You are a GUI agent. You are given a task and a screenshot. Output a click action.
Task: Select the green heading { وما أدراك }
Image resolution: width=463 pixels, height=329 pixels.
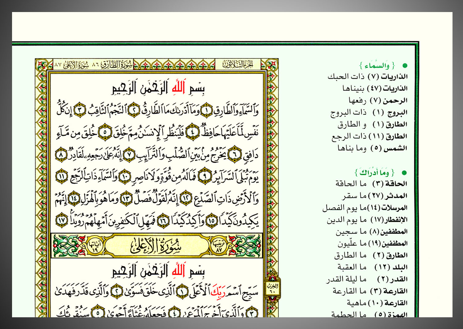pyautogui.click(x=374, y=173)
